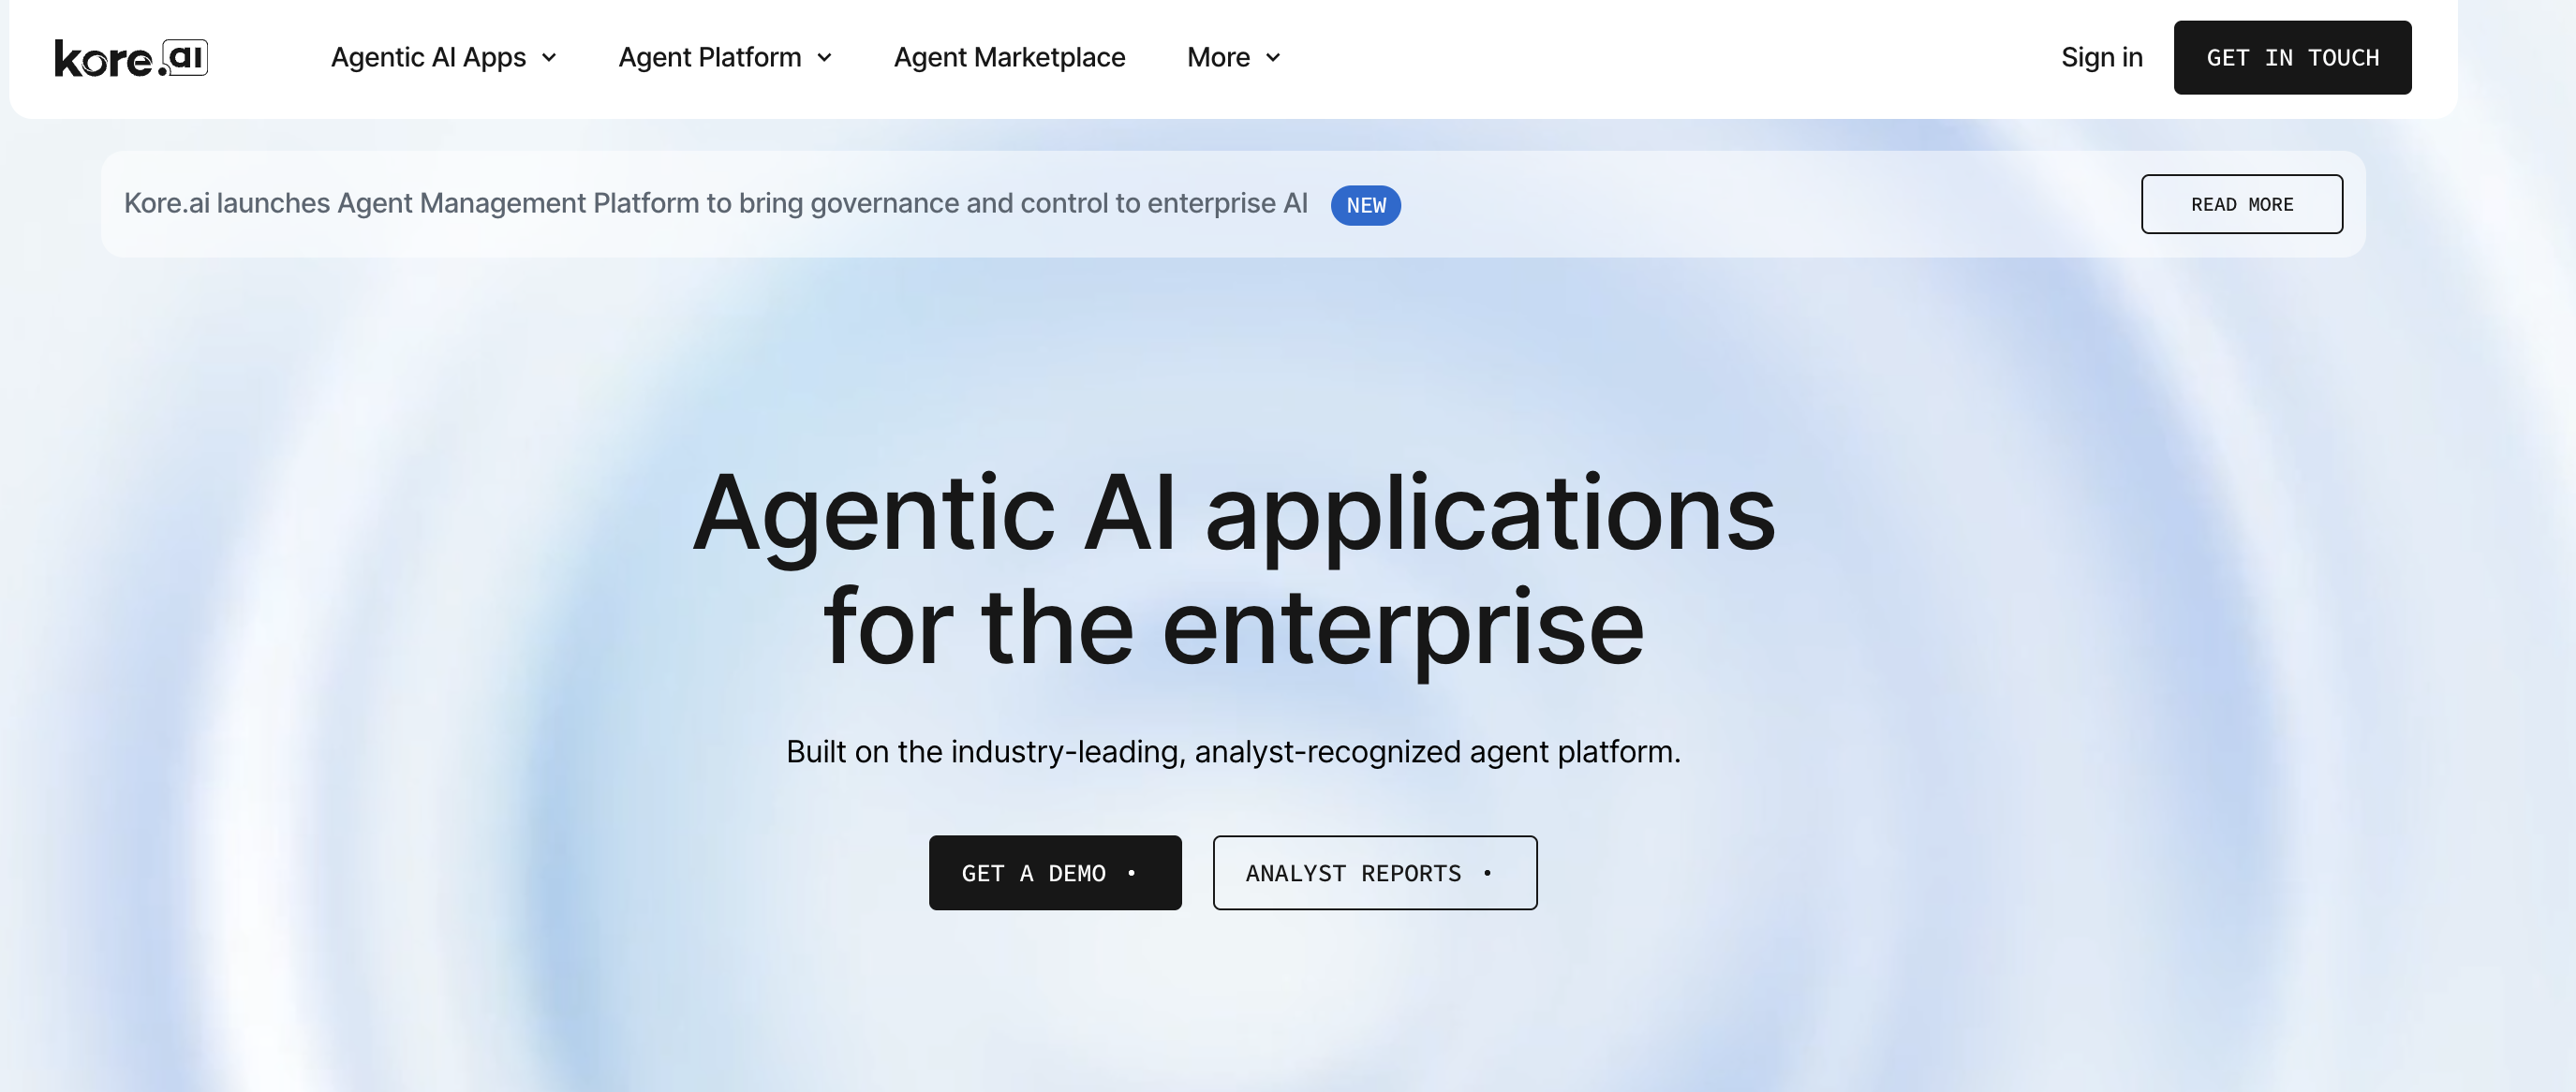
Task: Open the Agent Management Platform announcement text
Action: coord(715,203)
